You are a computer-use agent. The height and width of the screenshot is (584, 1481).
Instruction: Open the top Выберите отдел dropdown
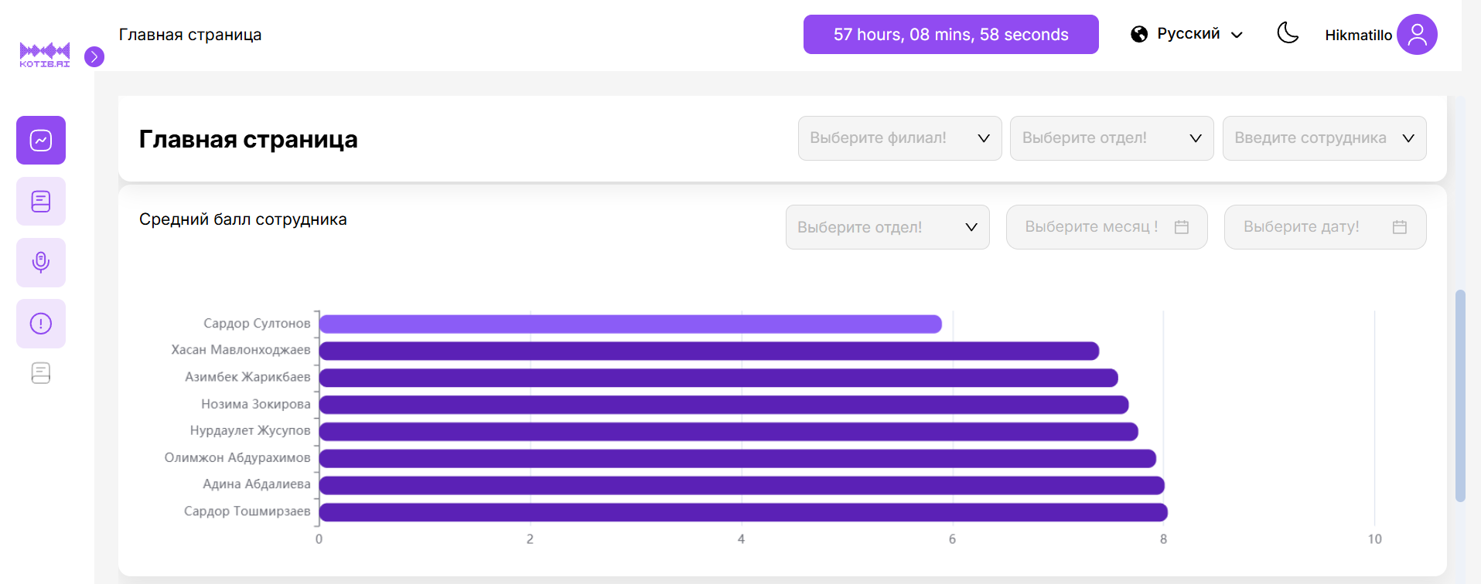click(x=1111, y=138)
